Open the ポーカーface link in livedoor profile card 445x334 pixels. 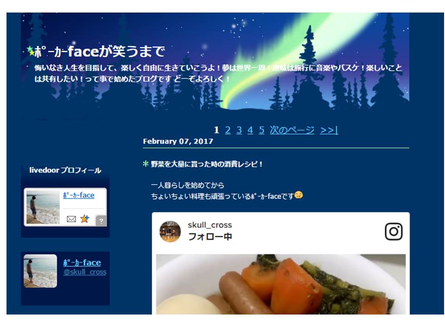(x=79, y=195)
